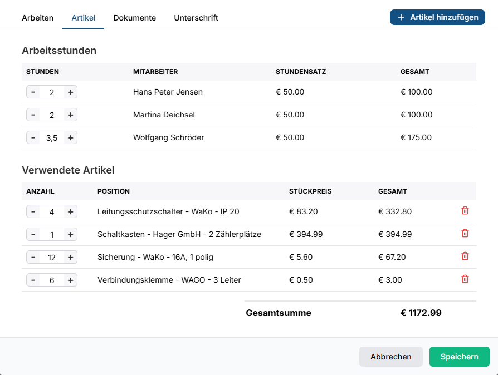Click trash icon for Schaltkasten Hager GmbH
Image resolution: width=498 pixels, height=375 pixels.
pyautogui.click(x=465, y=234)
